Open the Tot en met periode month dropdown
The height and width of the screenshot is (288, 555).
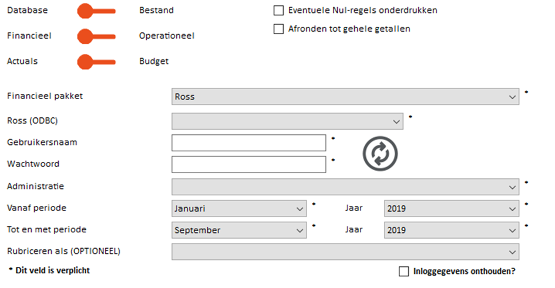(239, 230)
